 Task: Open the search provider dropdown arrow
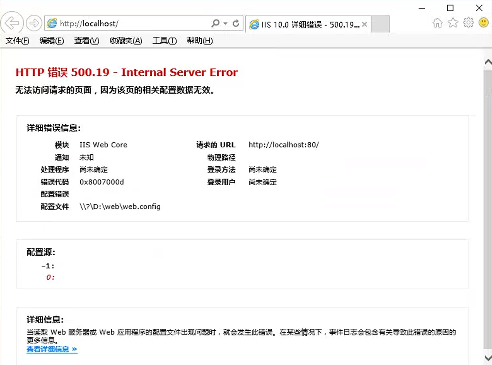pyautogui.click(x=225, y=23)
